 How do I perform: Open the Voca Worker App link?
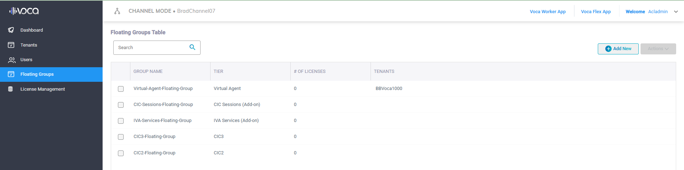point(548,12)
